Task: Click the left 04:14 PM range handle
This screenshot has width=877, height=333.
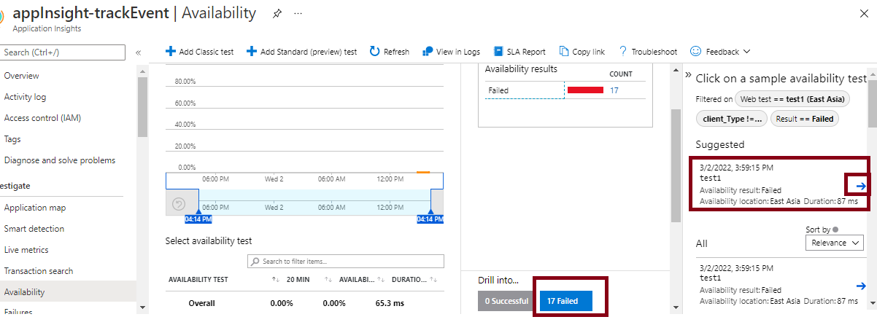Action: tap(198, 218)
